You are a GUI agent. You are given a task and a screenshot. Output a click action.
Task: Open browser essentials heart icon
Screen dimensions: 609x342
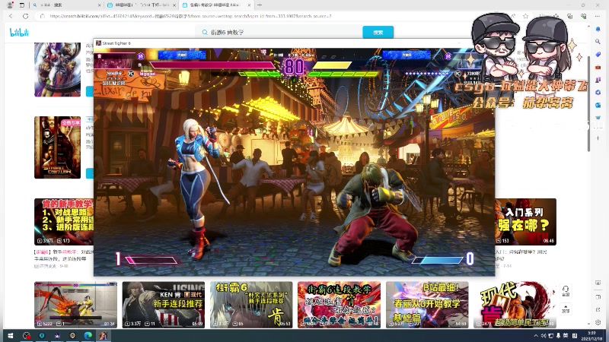(583, 16)
